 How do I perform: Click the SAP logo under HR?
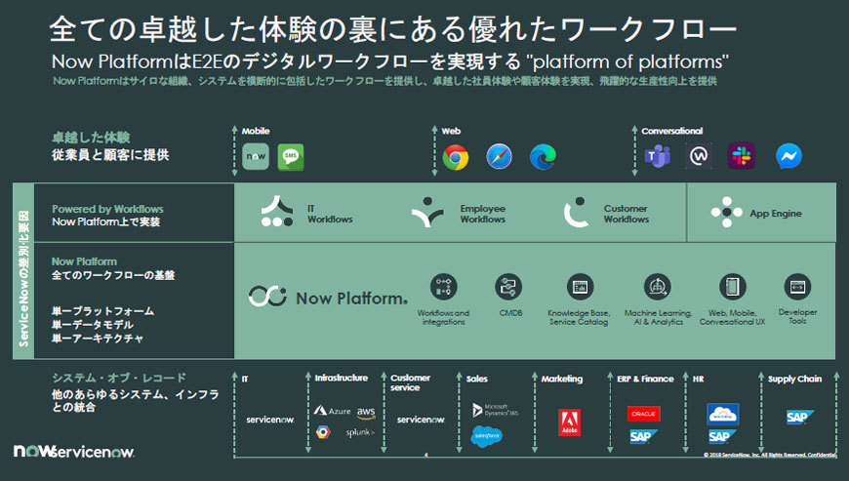coord(722,436)
